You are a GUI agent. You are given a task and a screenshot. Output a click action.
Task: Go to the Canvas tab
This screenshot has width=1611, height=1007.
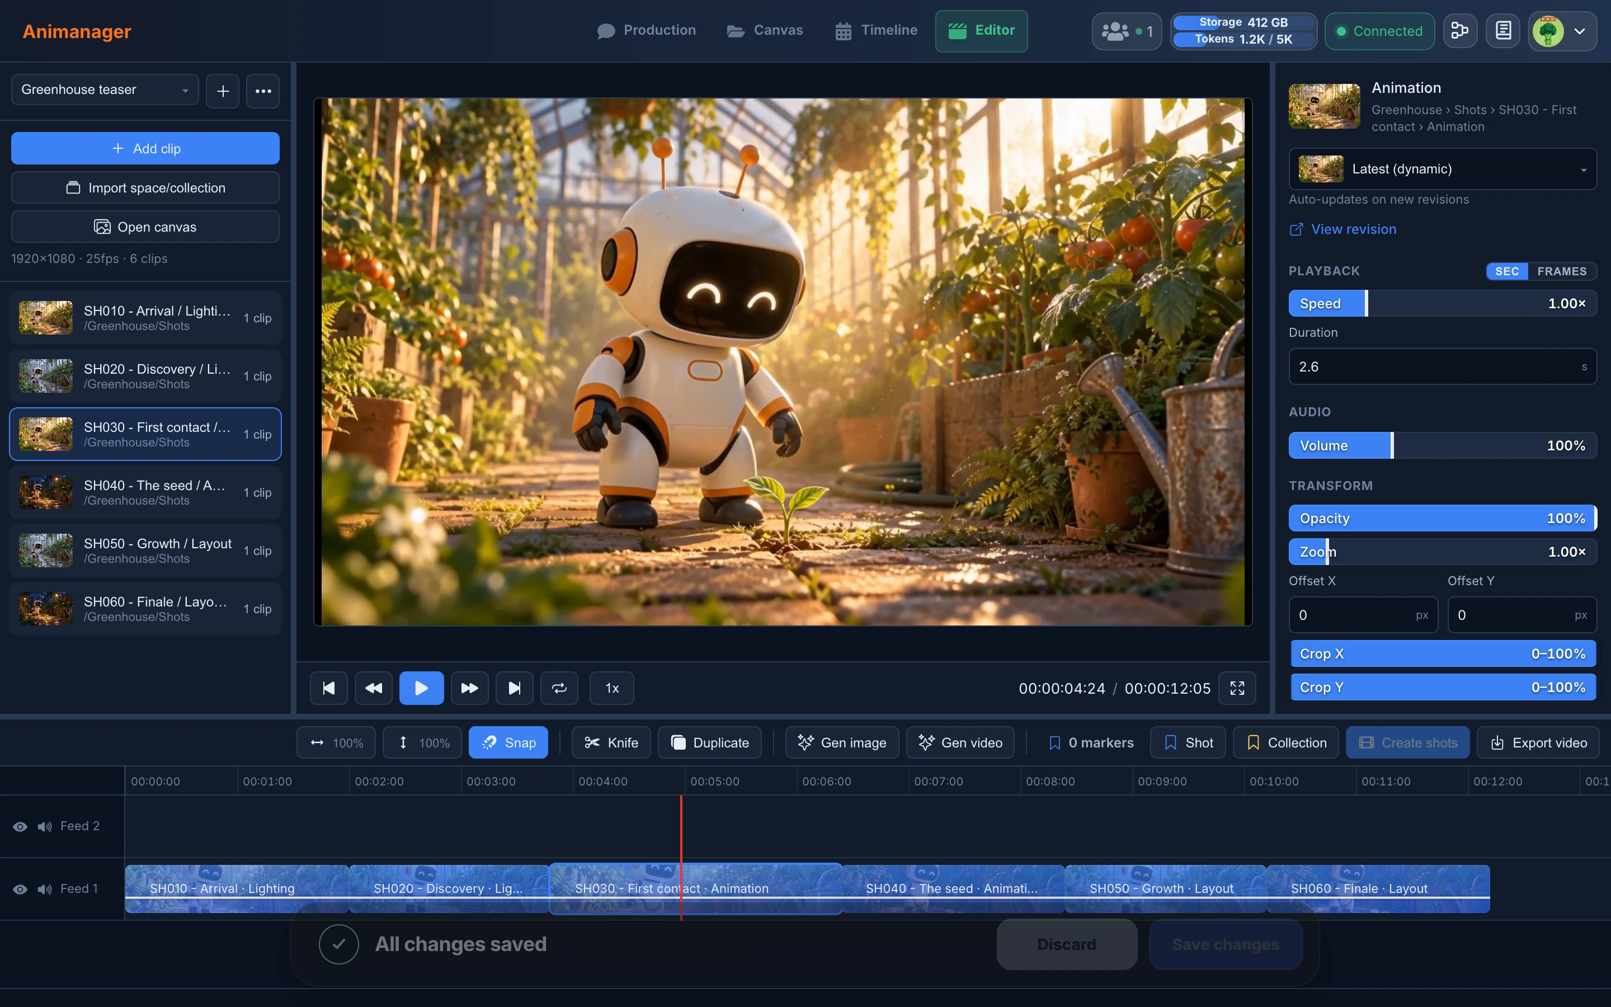[765, 31]
